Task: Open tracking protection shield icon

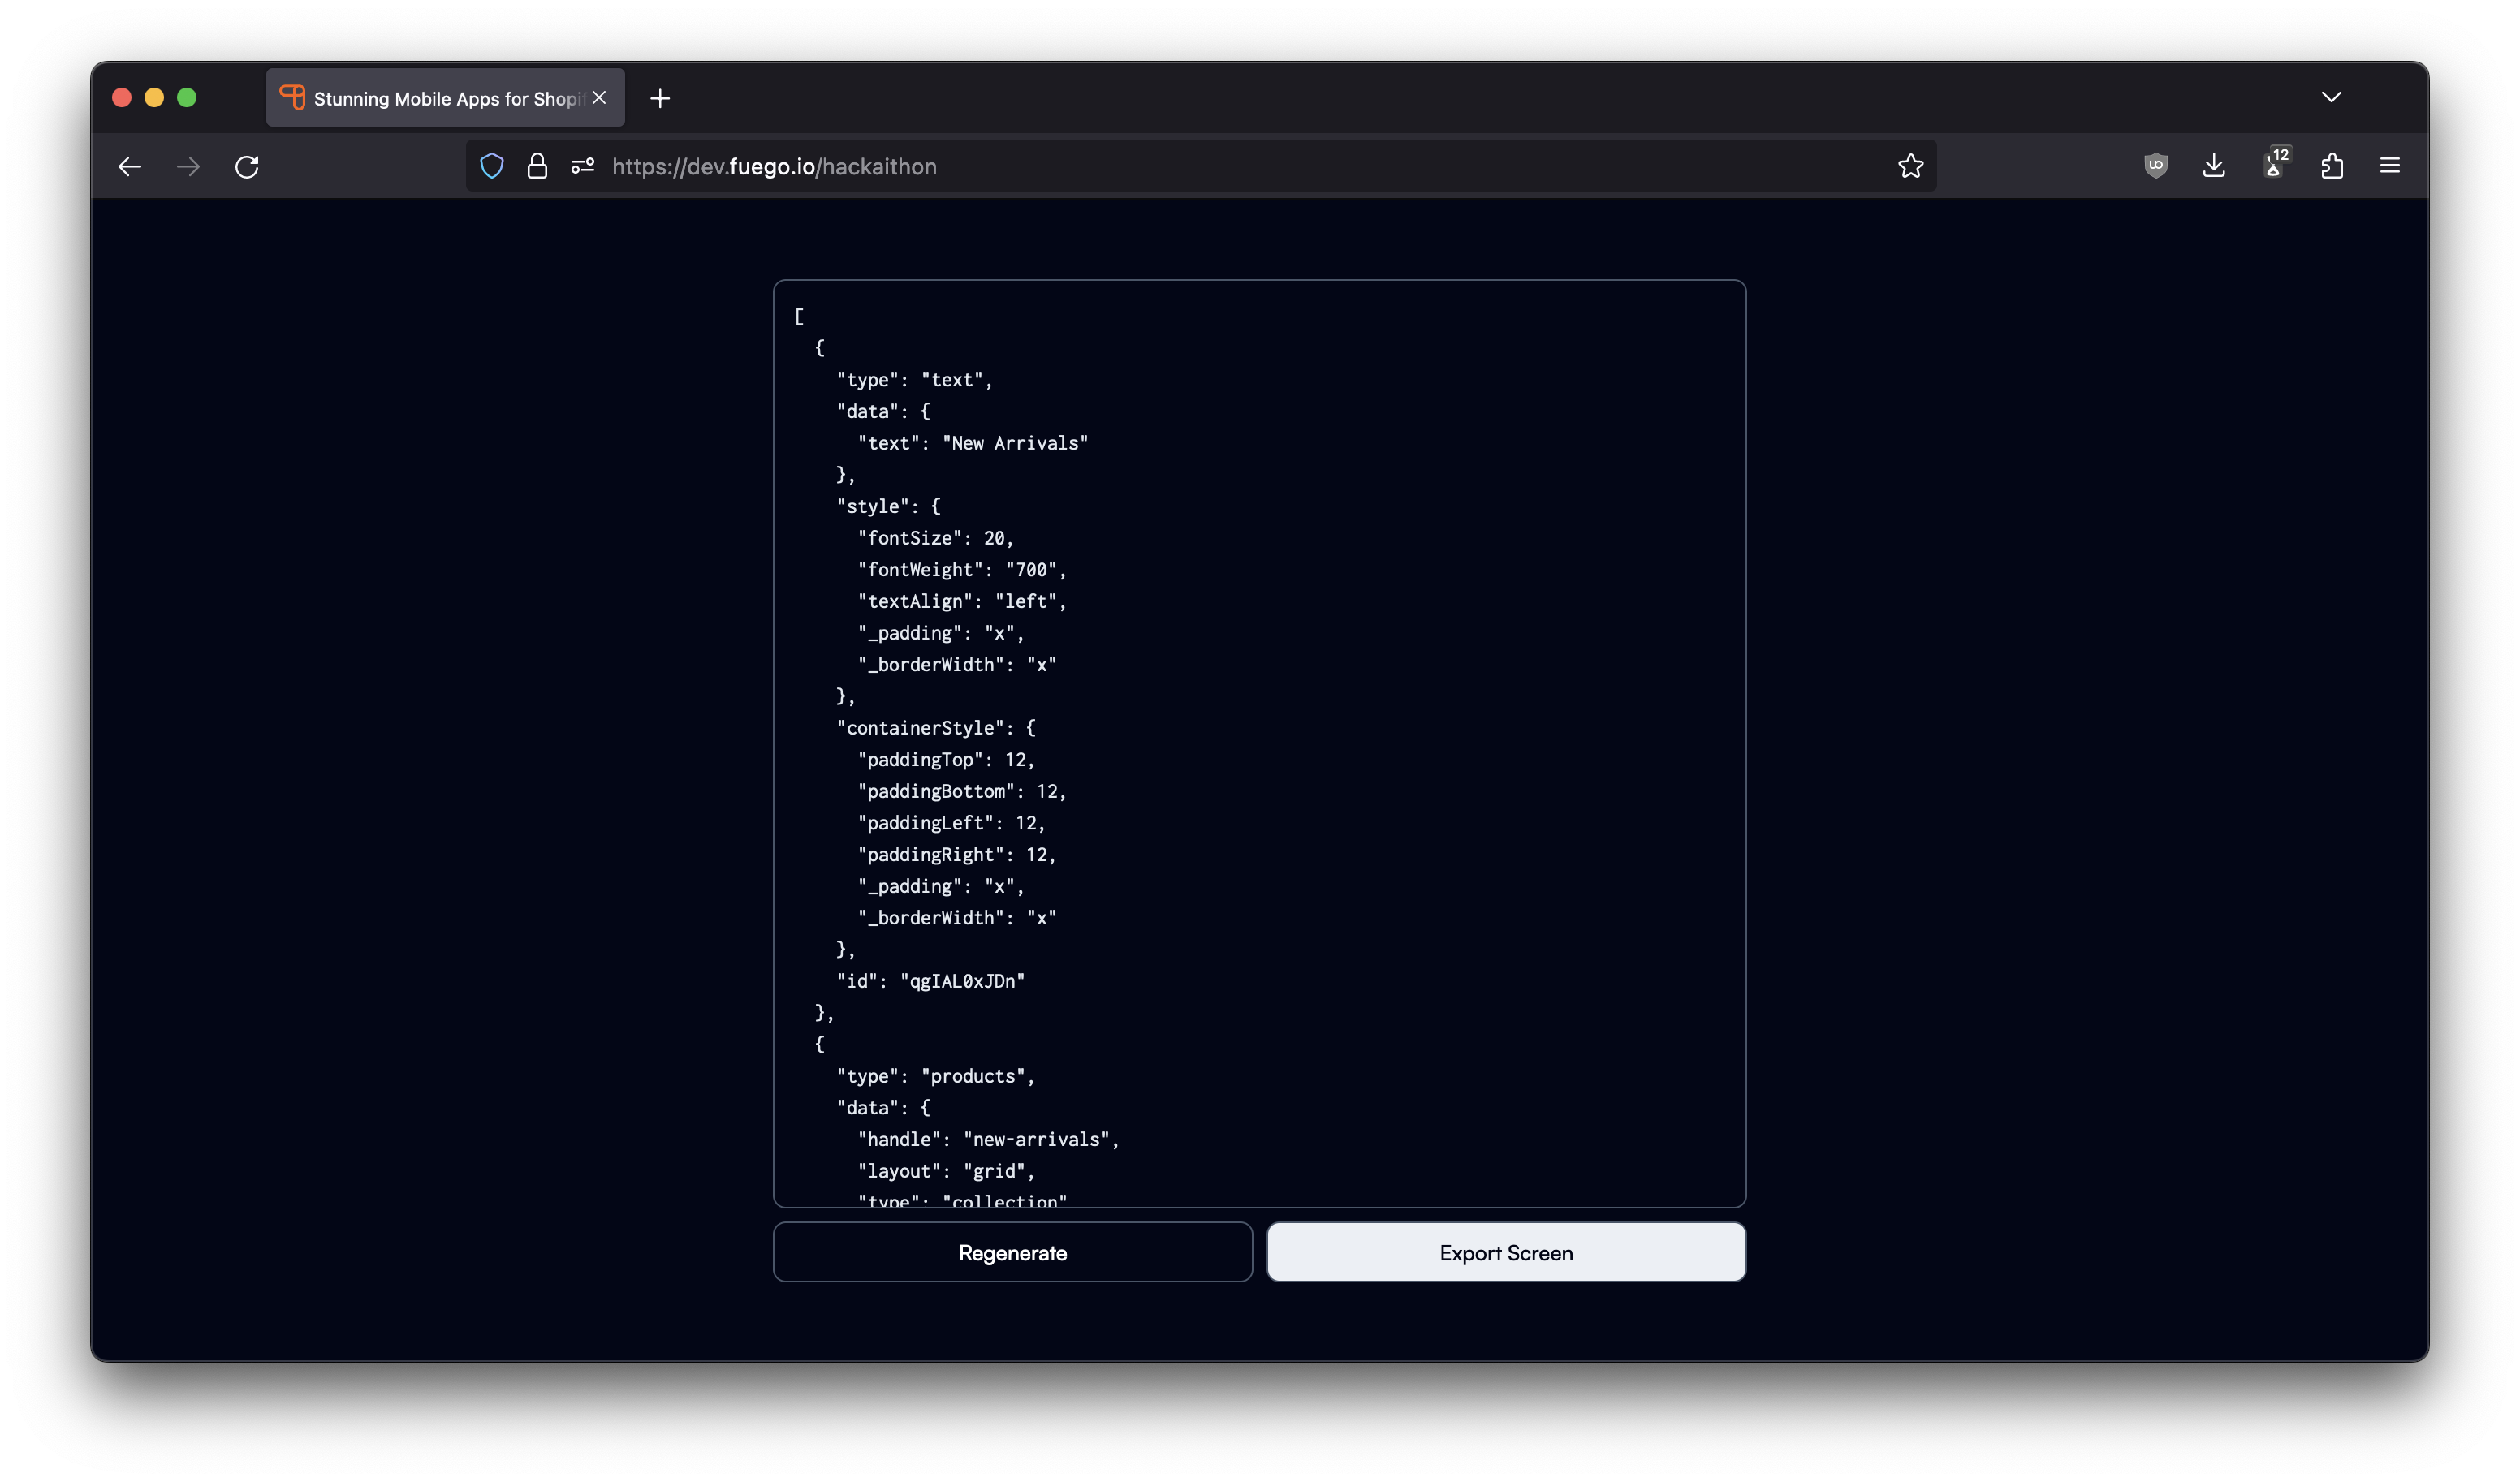Action: pyautogui.click(x=491, y=166)
